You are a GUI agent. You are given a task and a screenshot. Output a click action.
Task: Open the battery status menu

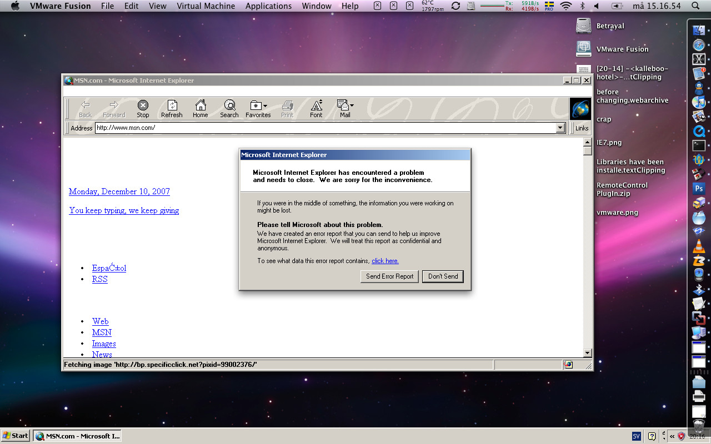click(617, 6)
